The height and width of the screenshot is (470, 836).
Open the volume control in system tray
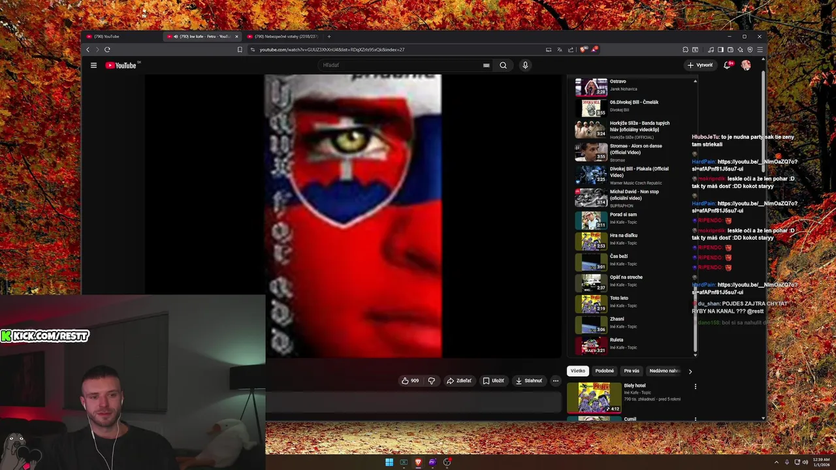tap(805, 462)
